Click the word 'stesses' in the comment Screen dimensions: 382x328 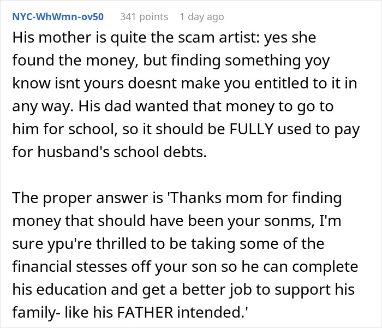(102, 266)
